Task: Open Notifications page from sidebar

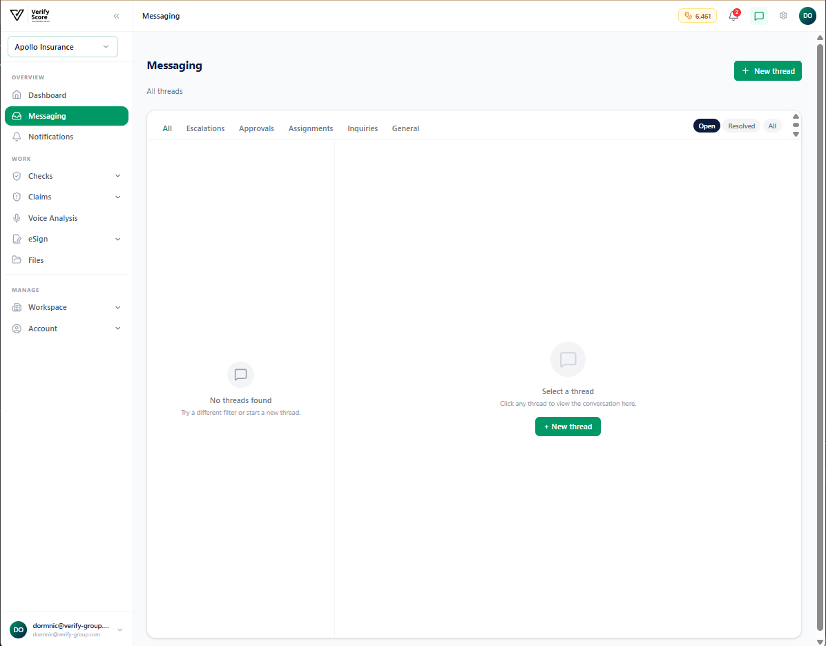Action: click(x=66, y=137)
